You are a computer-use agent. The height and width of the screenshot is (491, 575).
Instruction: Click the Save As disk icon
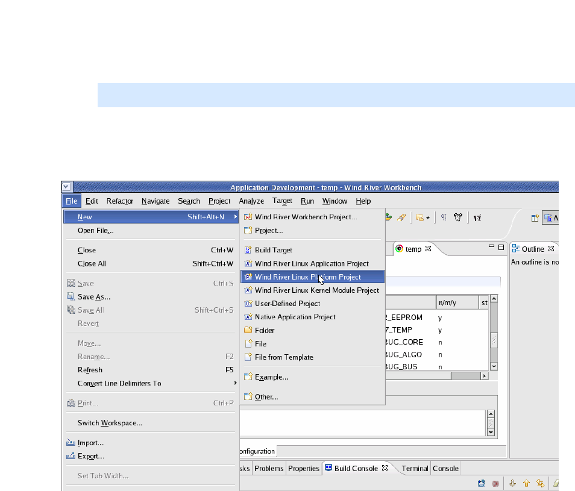point(71,296)
